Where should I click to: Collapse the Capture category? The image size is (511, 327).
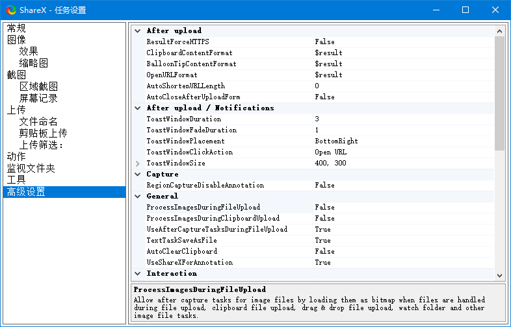click(x=138, y=175)
